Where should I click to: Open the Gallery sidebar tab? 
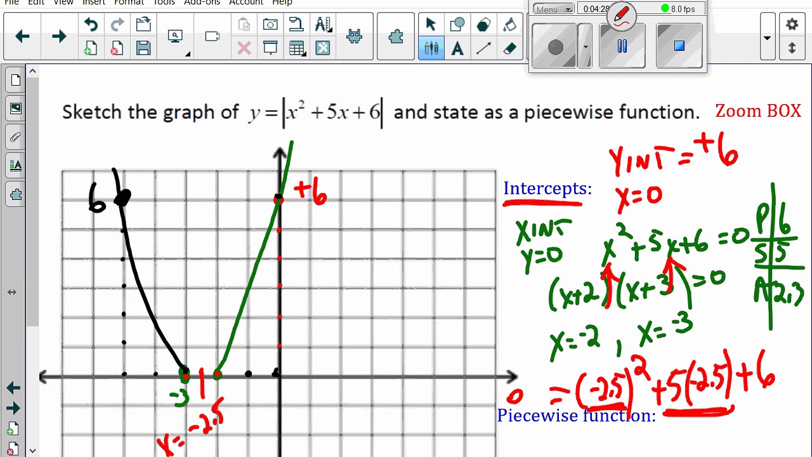(15, 109)
